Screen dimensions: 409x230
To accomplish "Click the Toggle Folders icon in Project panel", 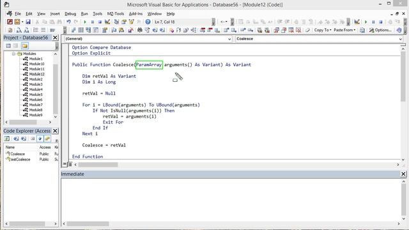I will [25, 46].
